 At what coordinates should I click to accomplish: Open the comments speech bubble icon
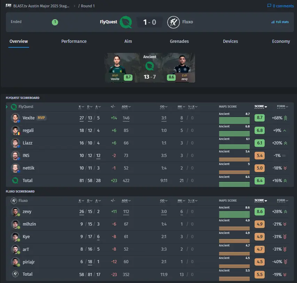(269, 6)
